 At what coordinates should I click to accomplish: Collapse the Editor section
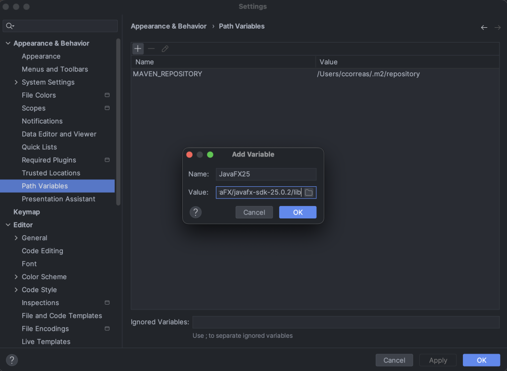(x=8, y=225)
